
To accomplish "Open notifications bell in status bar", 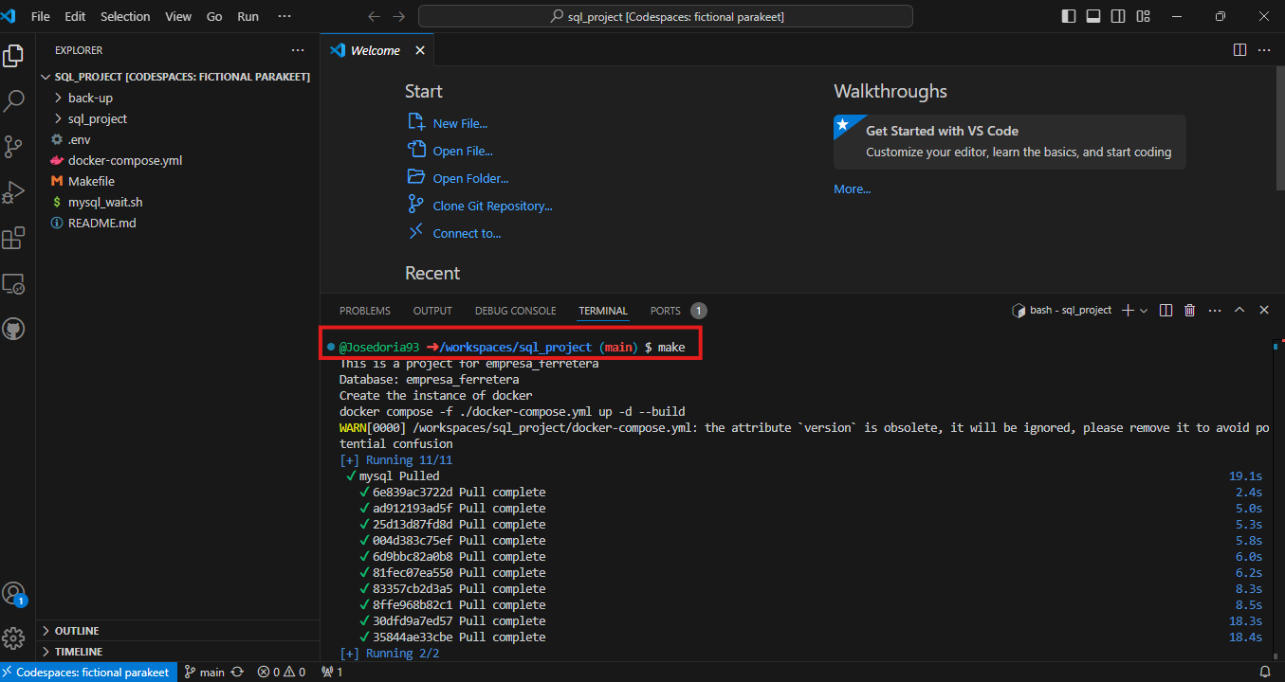I will click(x=1264, y=672).
